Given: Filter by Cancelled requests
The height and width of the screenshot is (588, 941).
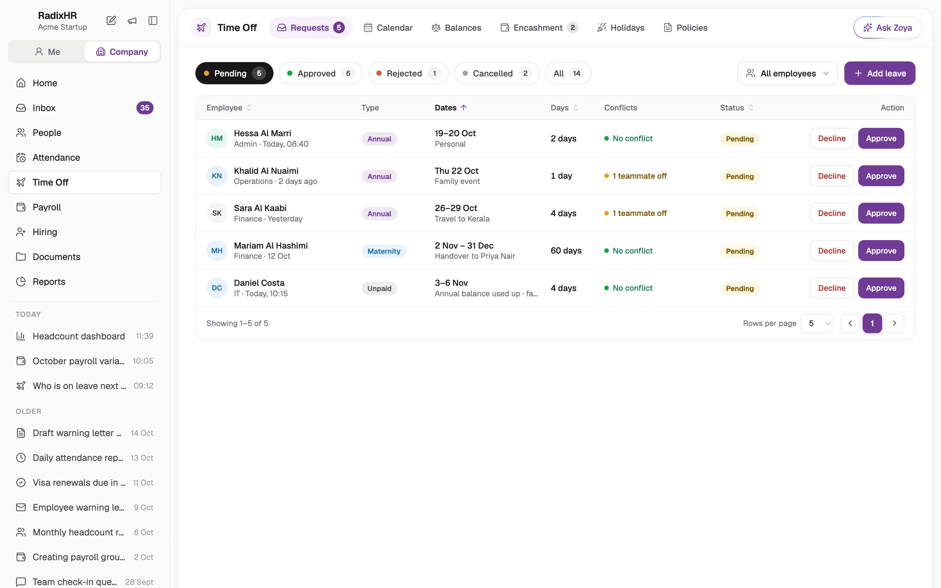Looking at the screenshot, I should coord(497,73).
